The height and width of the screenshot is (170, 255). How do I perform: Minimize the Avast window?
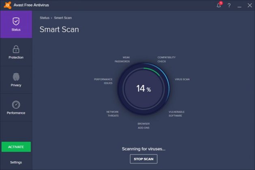point(239,5)
